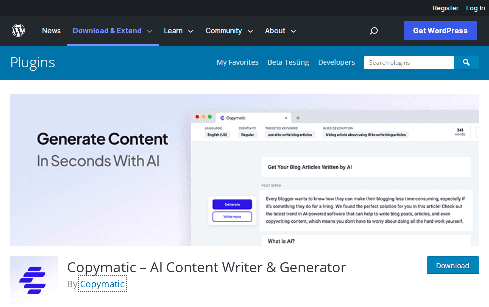Open the News menu item

51,31
